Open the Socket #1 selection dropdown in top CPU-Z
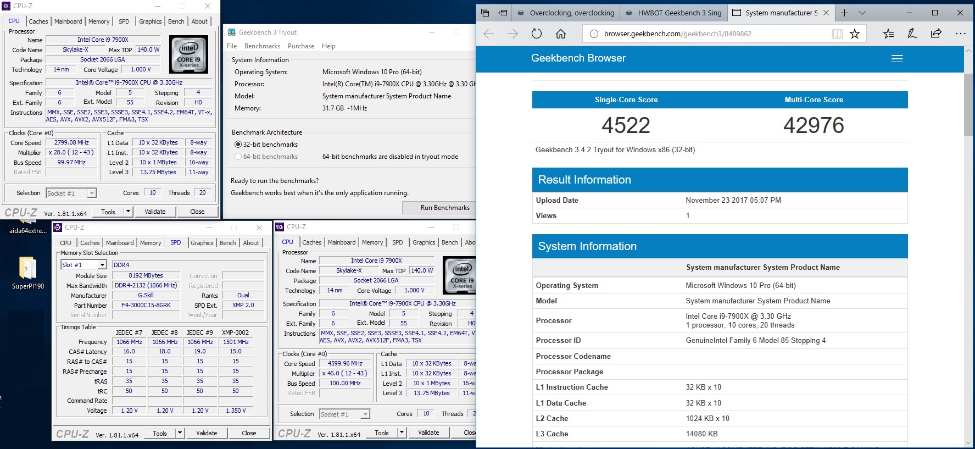The height and width of the screenshot is (449, 975). tap(92, 193)
